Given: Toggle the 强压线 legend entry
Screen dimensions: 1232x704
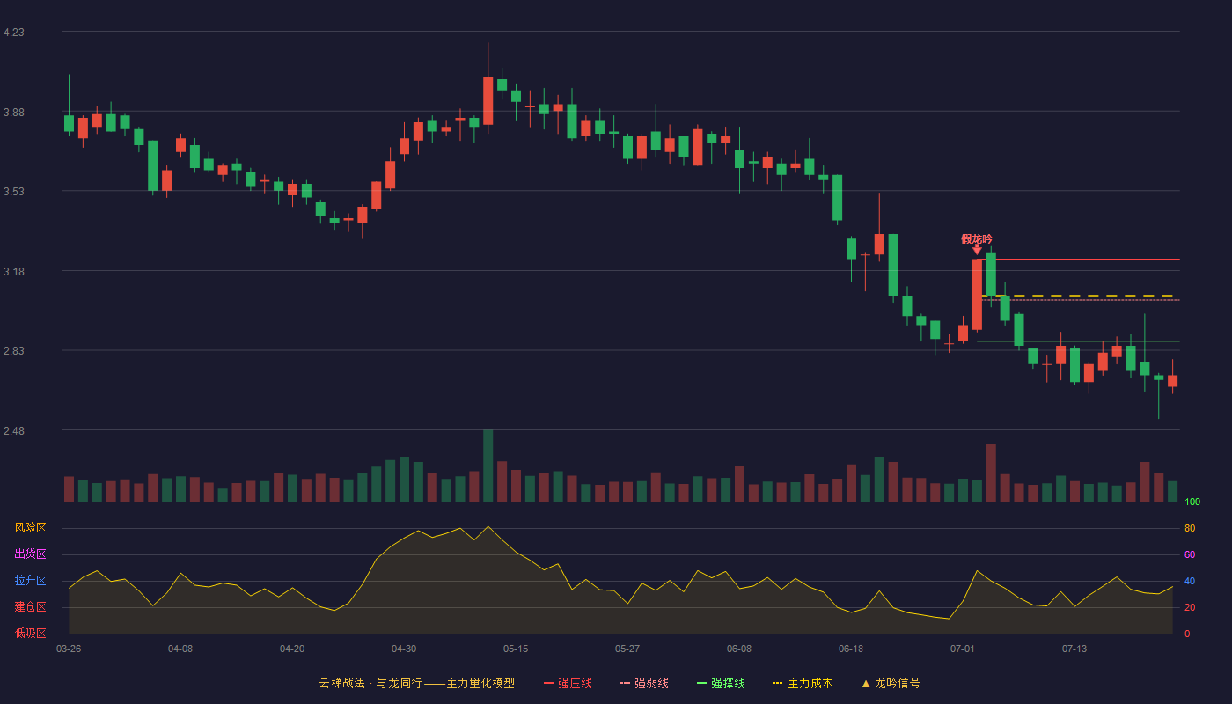Looking at the screenshot, I should coord(568,683).
